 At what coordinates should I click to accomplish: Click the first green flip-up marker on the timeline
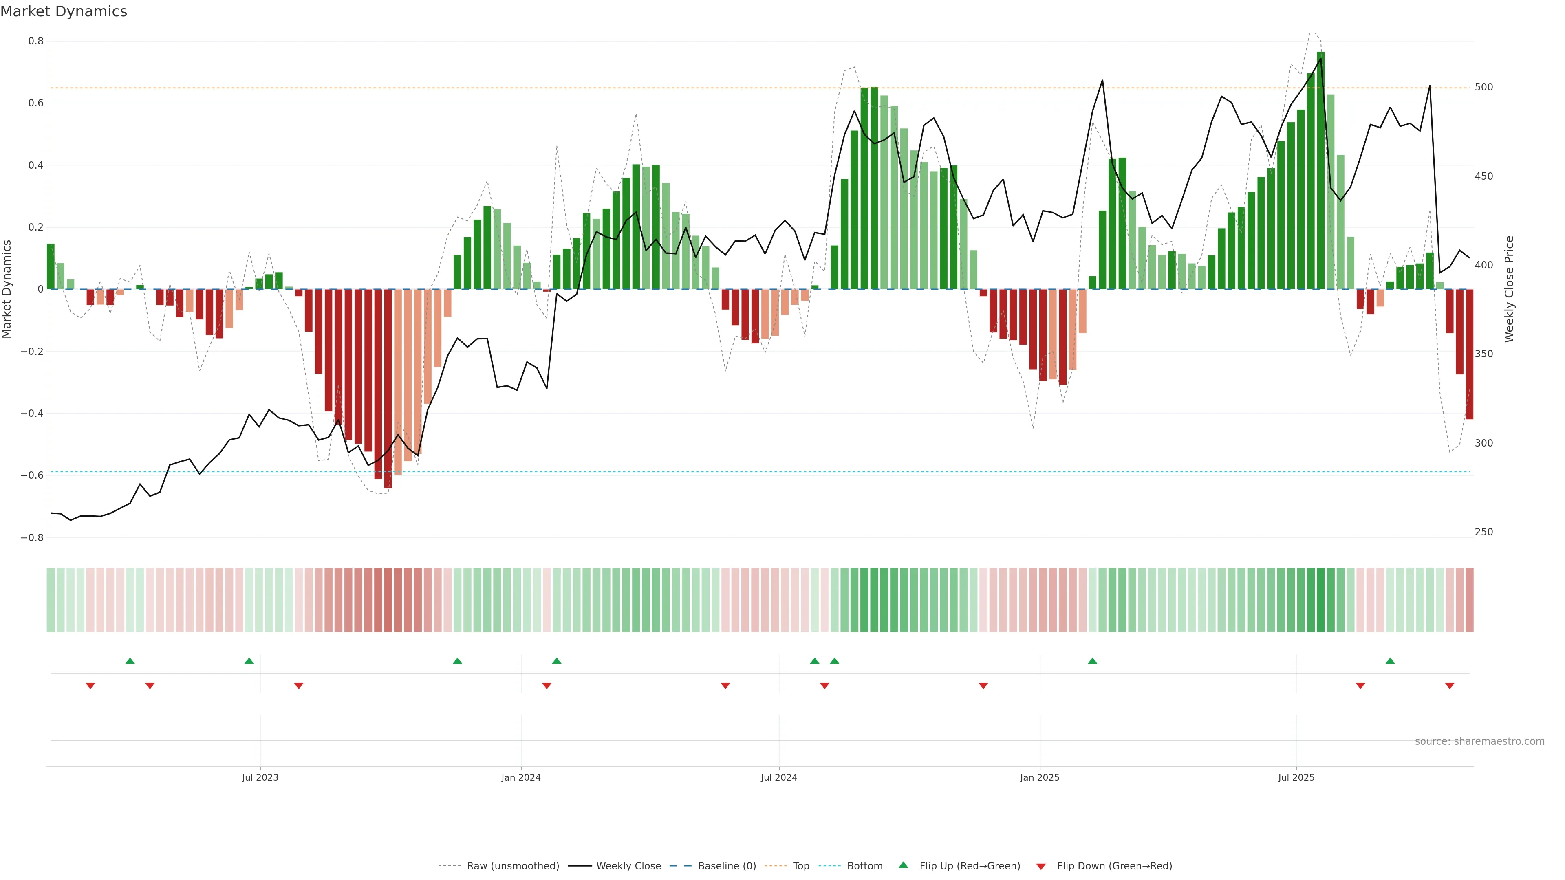coord(130,661)
